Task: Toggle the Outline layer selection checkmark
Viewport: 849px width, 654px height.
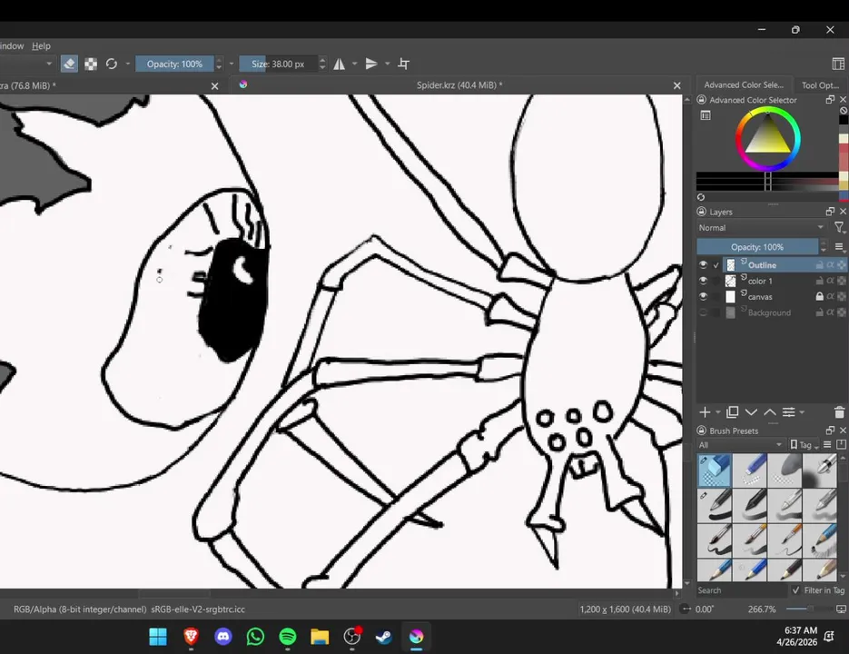Action: click(x=716, y=265)
